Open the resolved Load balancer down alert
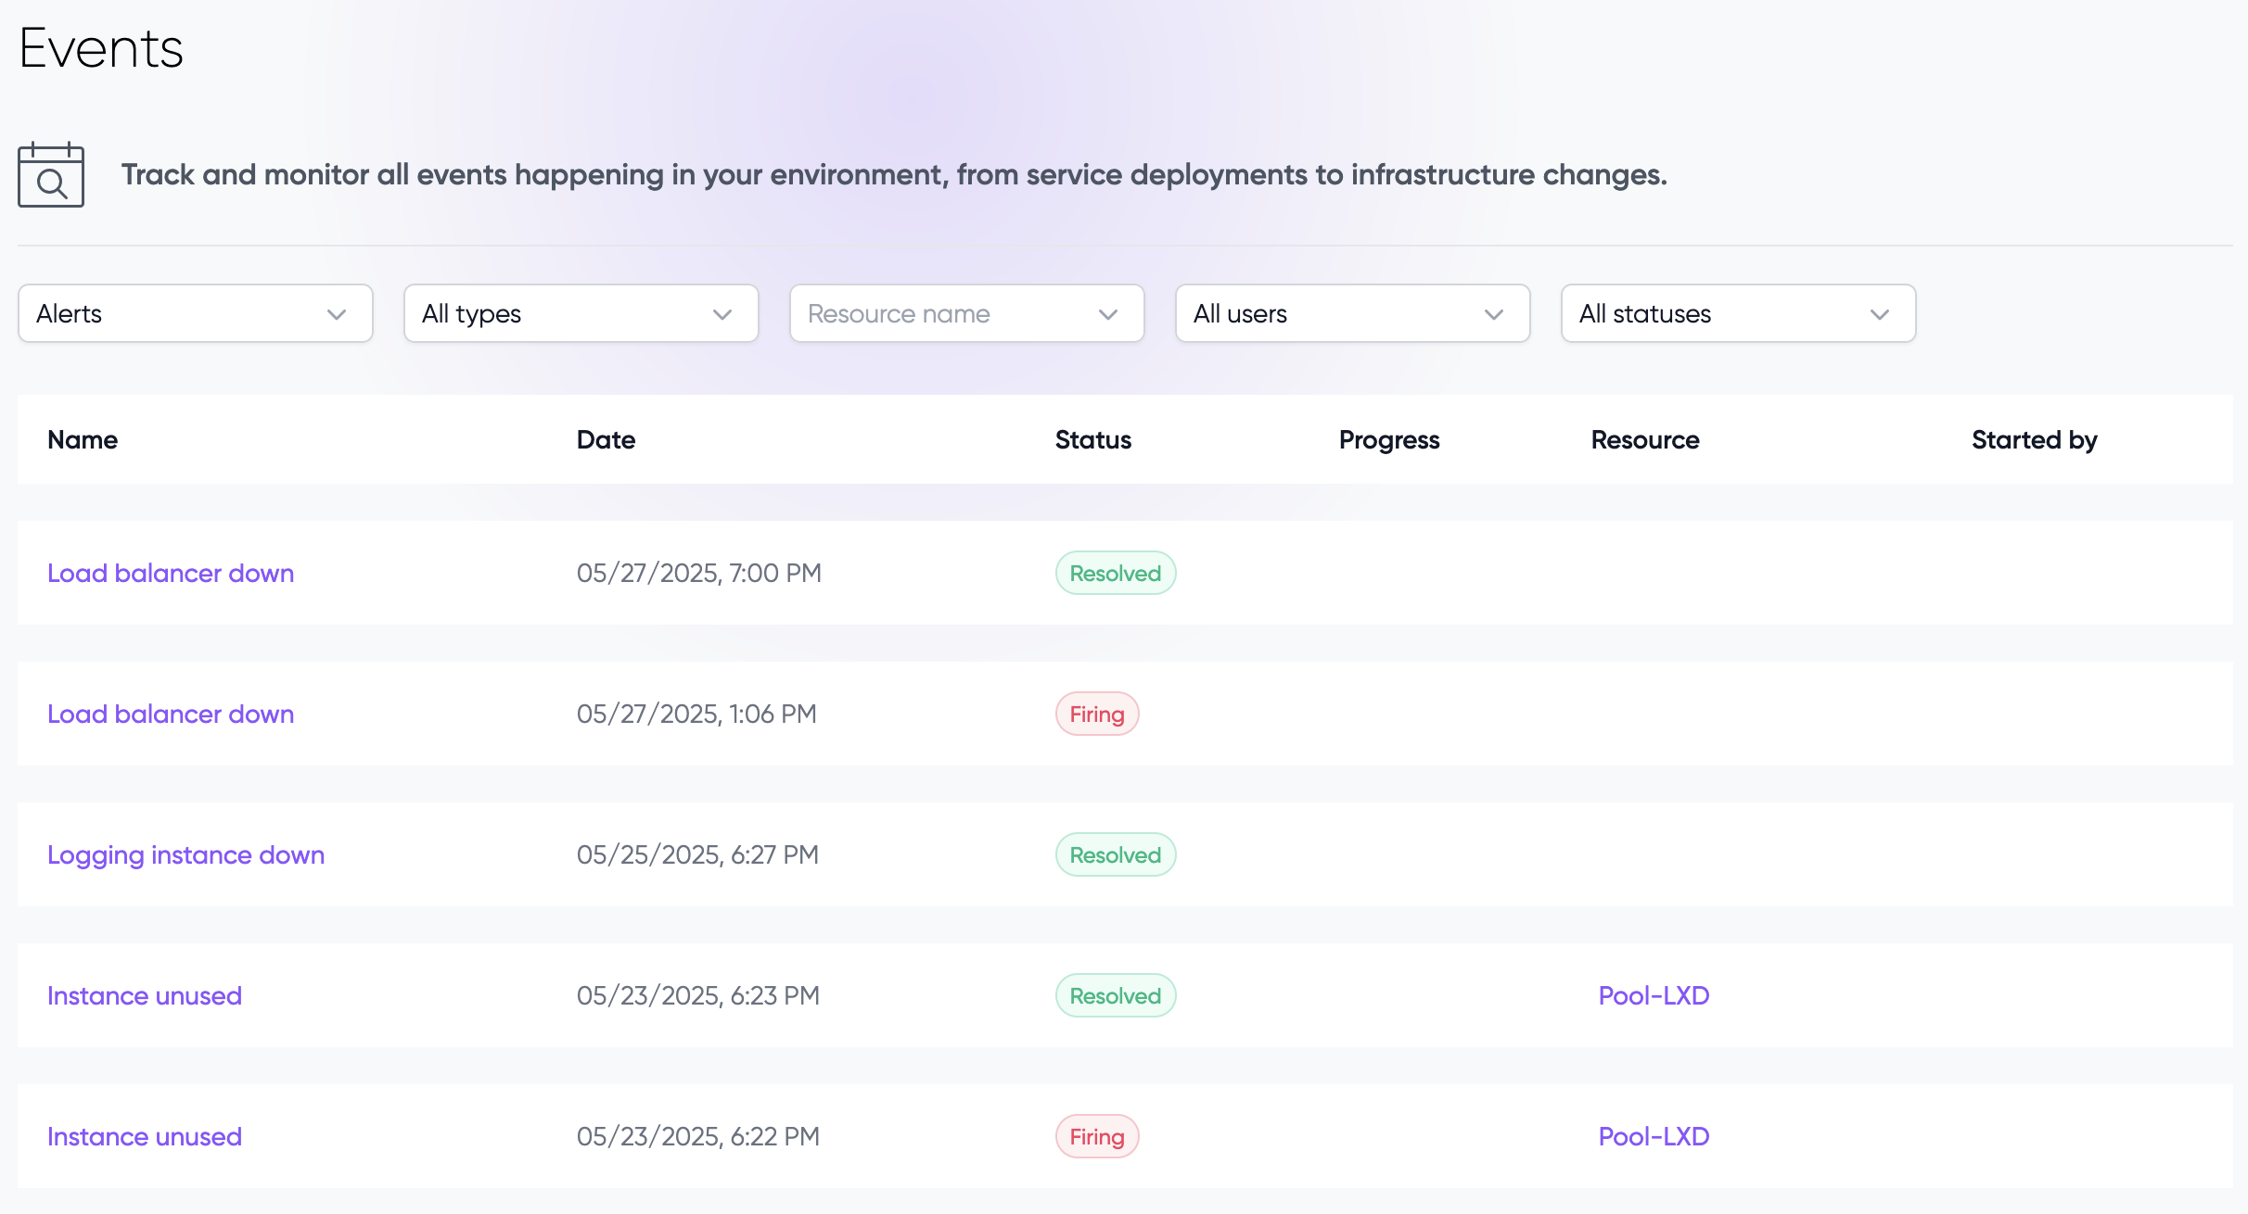The image size is (2248, 1214). pos(171,574)
